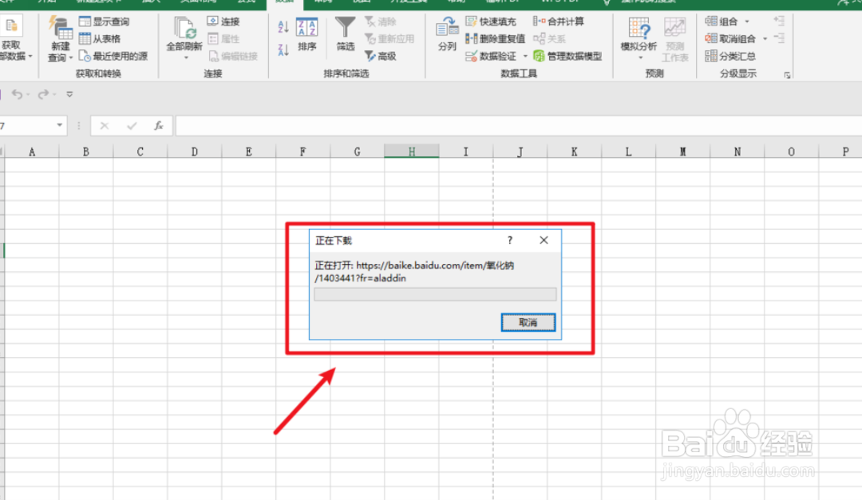Open the Name Box dropdown
This screenshot has height=500, width=862.
click(x=59, y=125)
